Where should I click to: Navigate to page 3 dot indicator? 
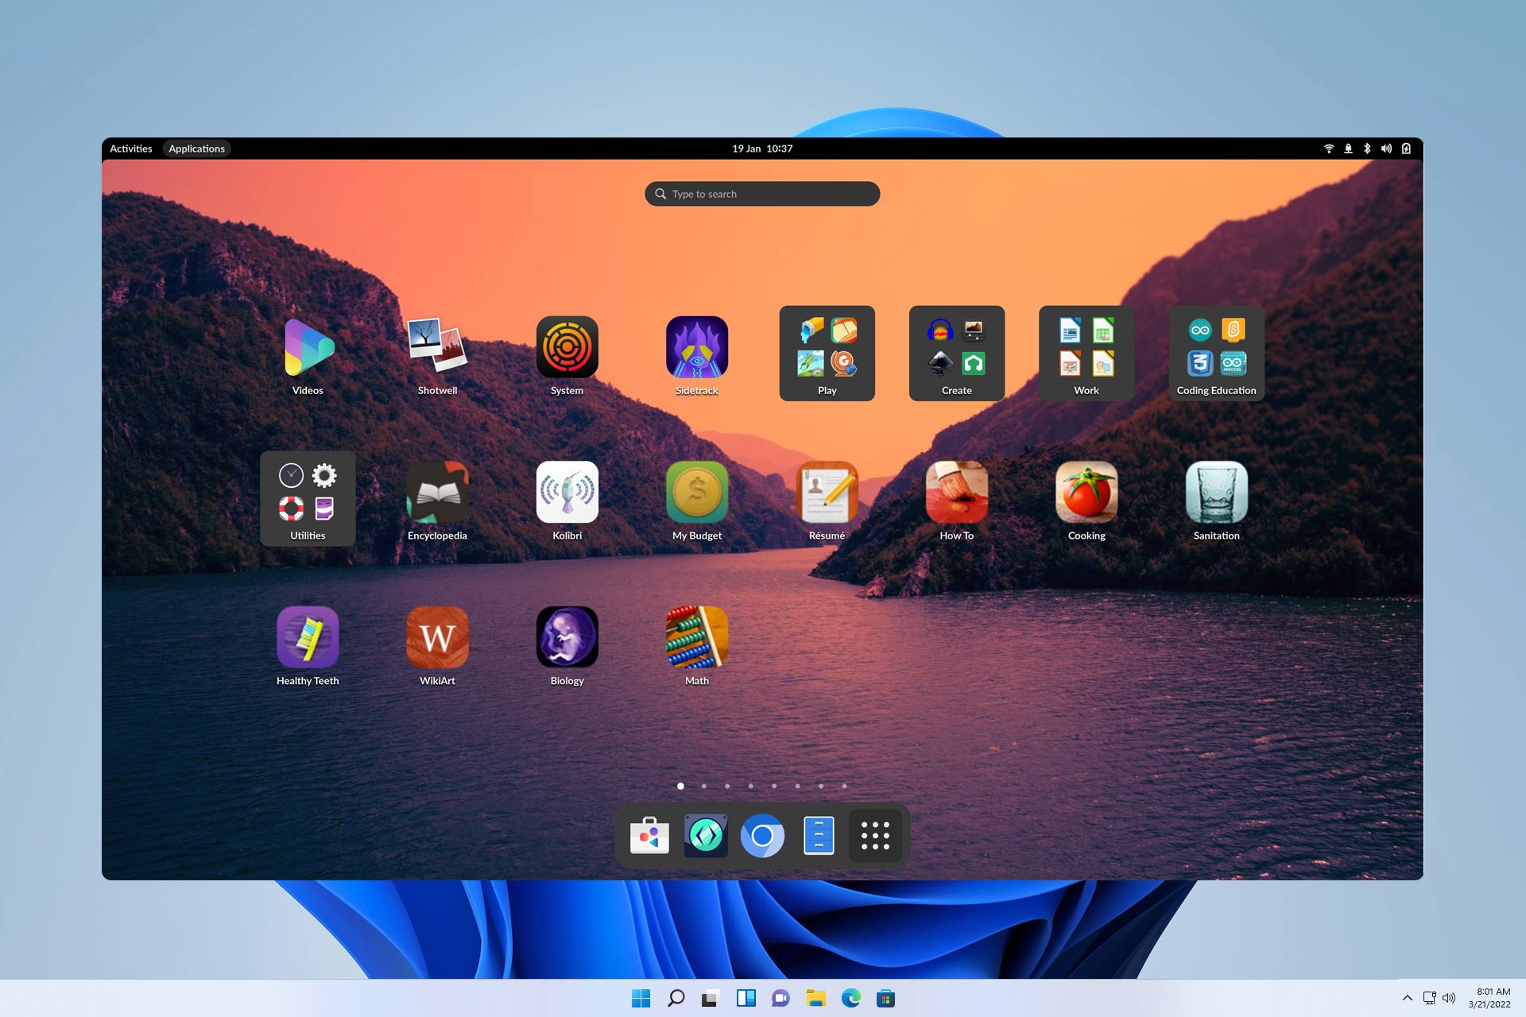(726, 786)
